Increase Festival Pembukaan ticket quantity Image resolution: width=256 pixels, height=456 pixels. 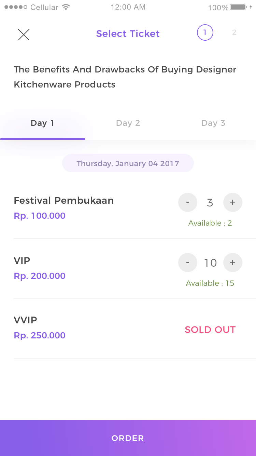click(x=232, y=202)
